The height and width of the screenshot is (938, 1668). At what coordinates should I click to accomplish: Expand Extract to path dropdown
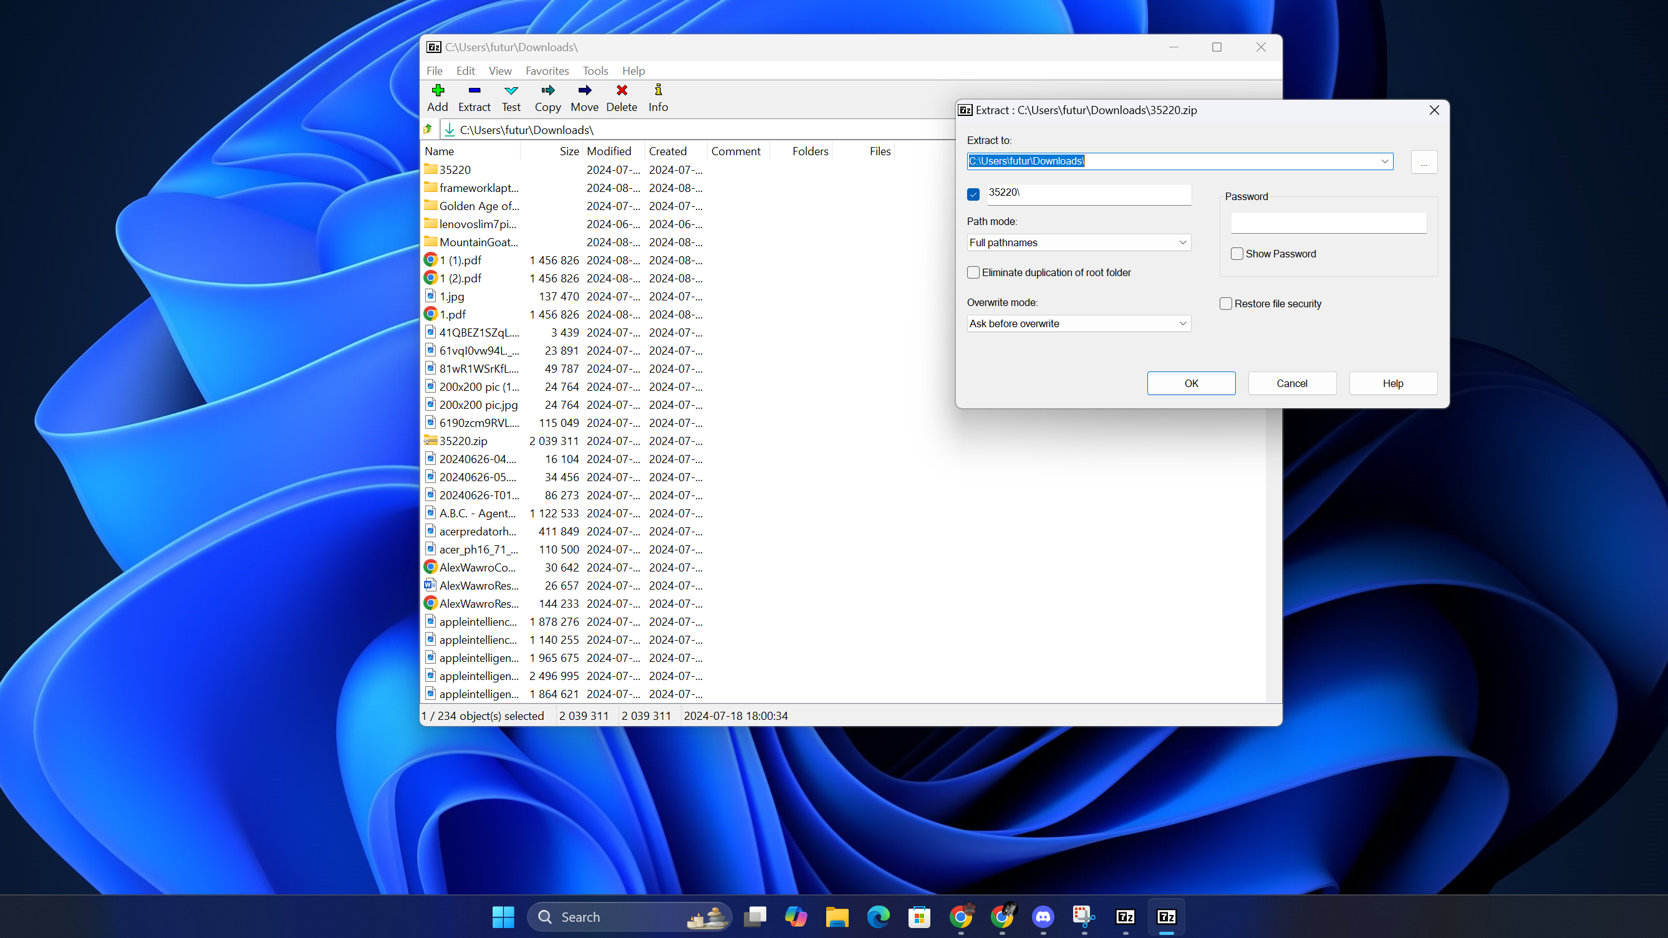1385,160
